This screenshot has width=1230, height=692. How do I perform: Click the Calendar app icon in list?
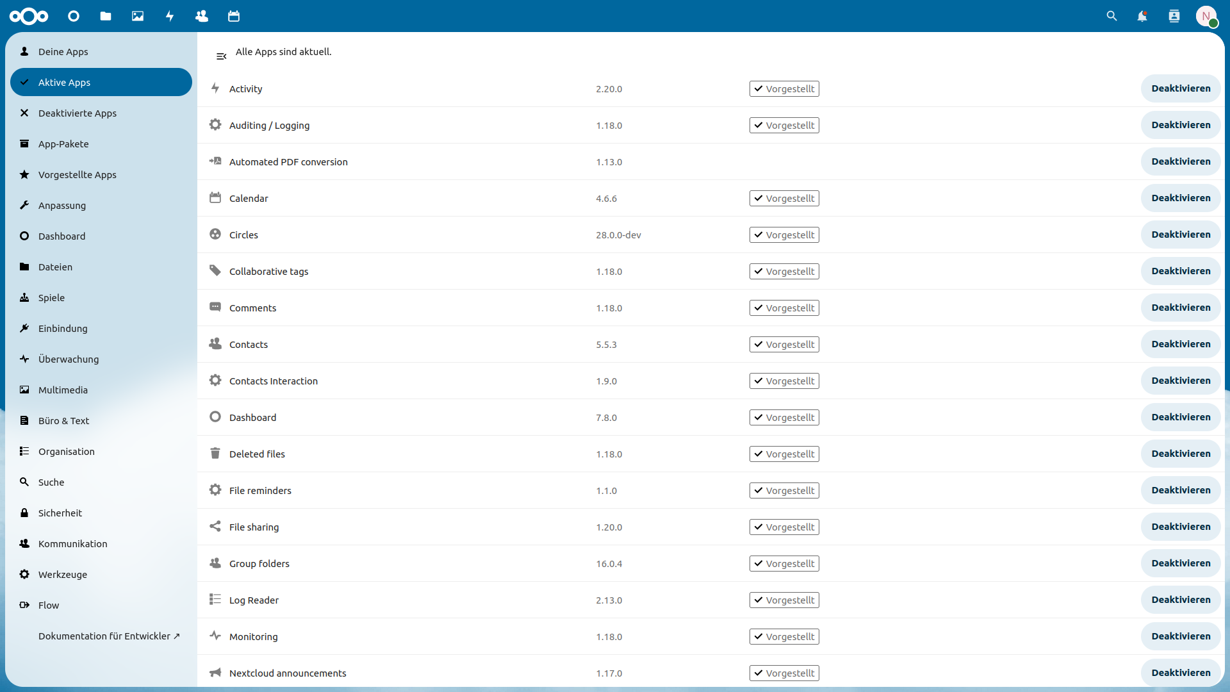click(215, 197)
